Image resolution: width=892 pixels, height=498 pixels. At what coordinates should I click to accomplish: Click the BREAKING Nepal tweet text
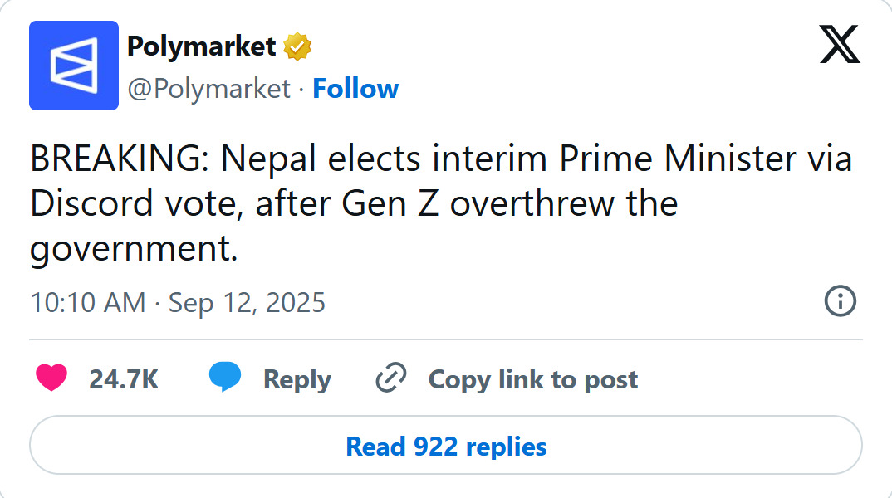click(441, 203)
